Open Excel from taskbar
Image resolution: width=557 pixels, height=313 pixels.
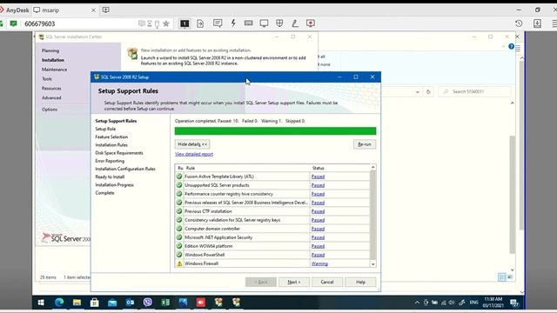click(165, 303)
